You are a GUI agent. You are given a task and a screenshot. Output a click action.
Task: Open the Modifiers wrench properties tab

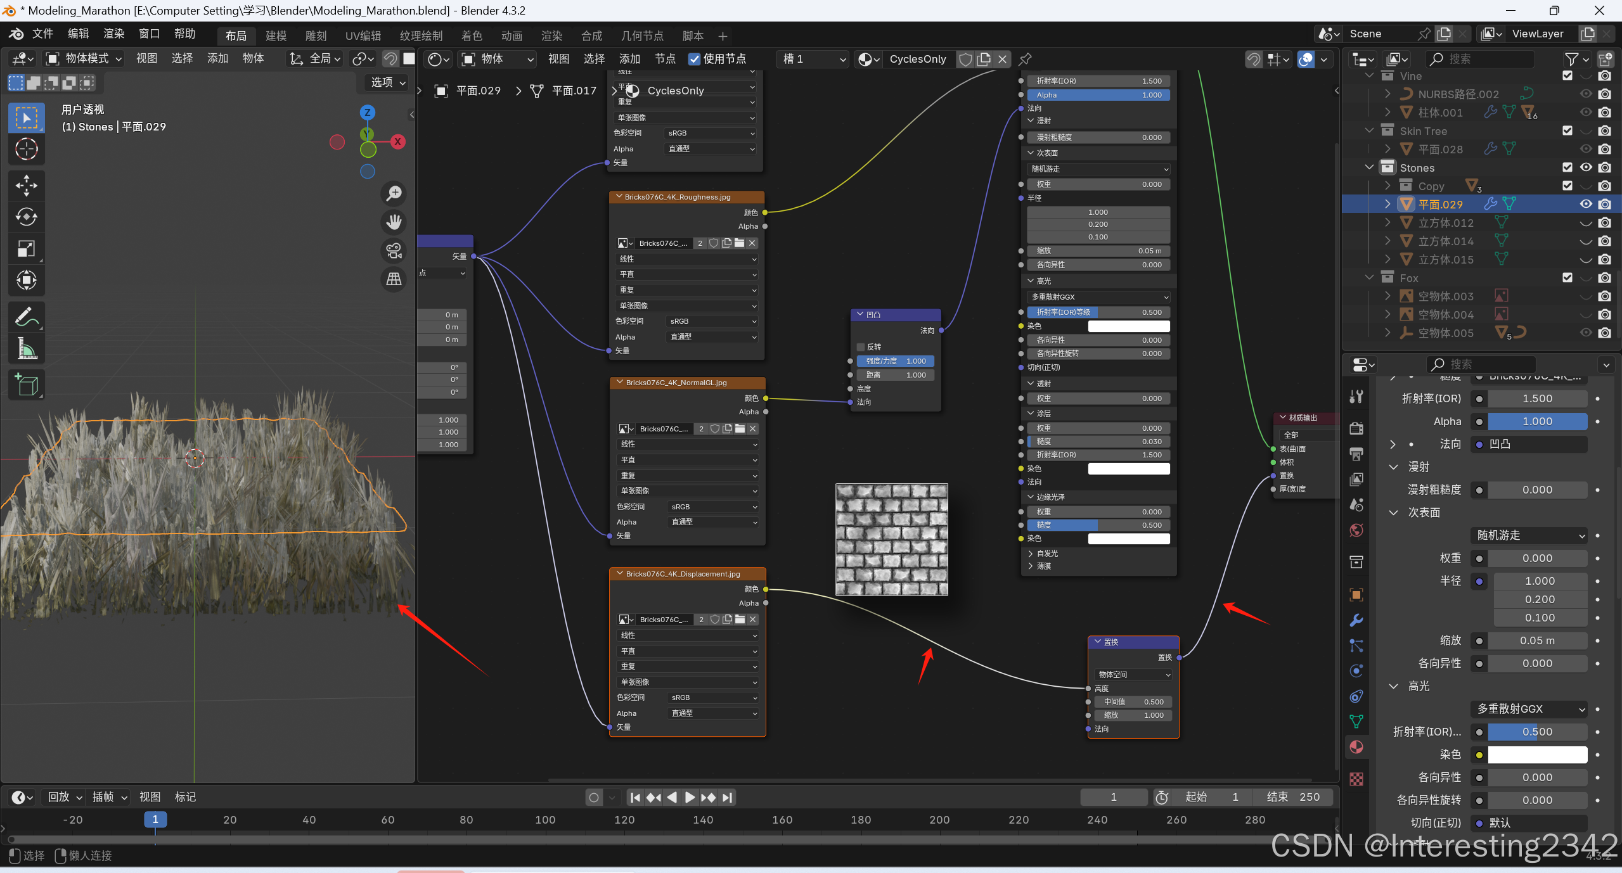1356,620
